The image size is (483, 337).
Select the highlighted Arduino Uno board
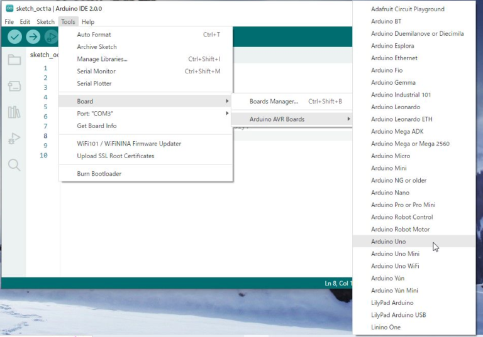[414, 242]
